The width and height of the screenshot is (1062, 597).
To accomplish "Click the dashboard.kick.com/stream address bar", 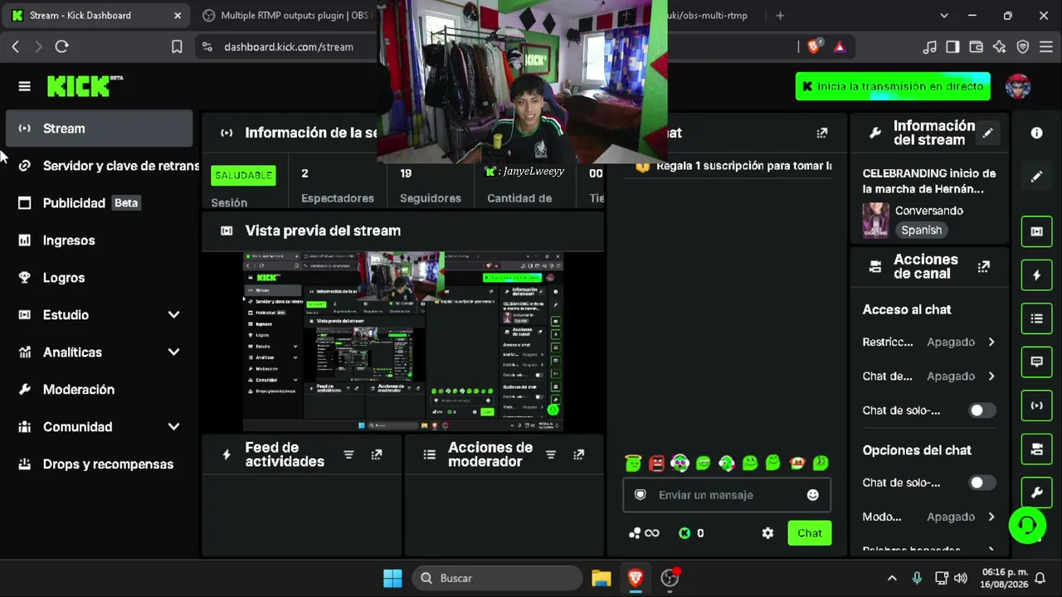I will click(288, 46).
